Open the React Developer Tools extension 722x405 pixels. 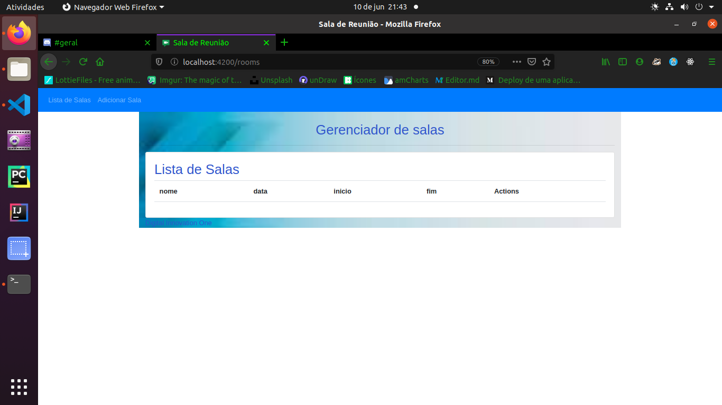[690, 62]
